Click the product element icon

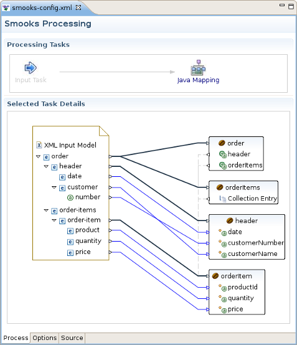70,231
